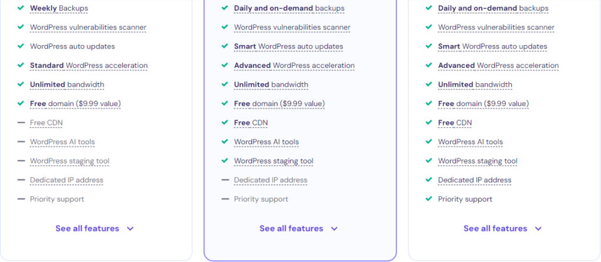Click WordPress vulnerabilities scanner in third plan
This screenshot has width=601, height=262.
(496, 27)
